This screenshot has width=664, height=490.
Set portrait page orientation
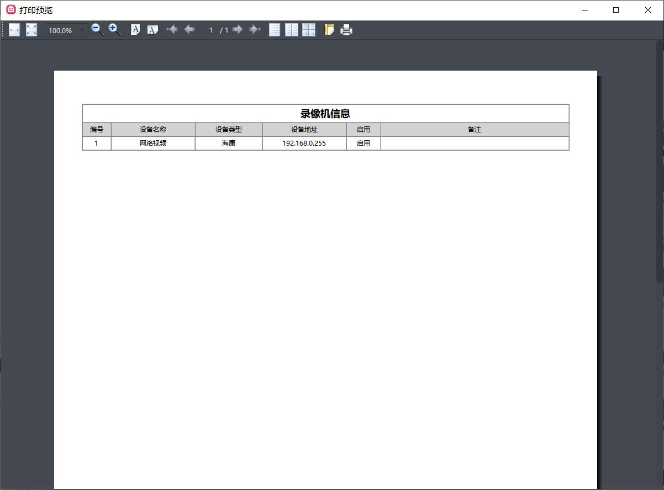pos(135,30)
